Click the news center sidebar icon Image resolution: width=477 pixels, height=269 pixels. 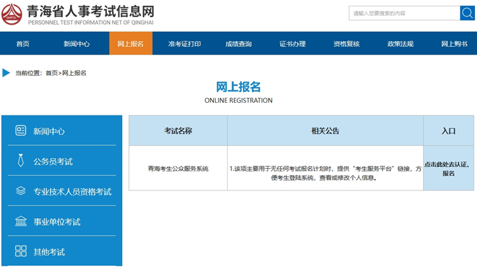(21, 131)
